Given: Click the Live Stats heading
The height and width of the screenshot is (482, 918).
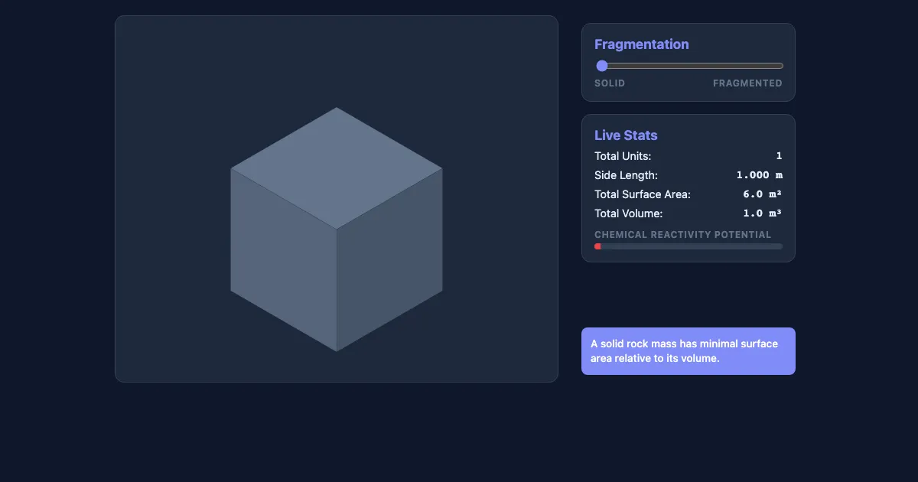Looking at the screenshot, I should click(x=626, y=135).
